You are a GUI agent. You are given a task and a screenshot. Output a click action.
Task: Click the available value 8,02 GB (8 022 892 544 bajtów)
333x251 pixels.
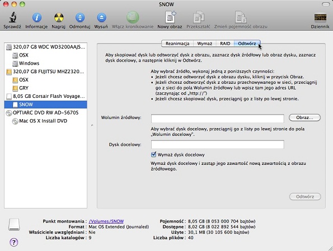[x=222, y=227]
